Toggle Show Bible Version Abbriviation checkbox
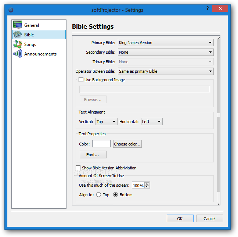Image resolution: width=238 pixels, height=237 pixels. pyautogui.click(x=78, y=168)
